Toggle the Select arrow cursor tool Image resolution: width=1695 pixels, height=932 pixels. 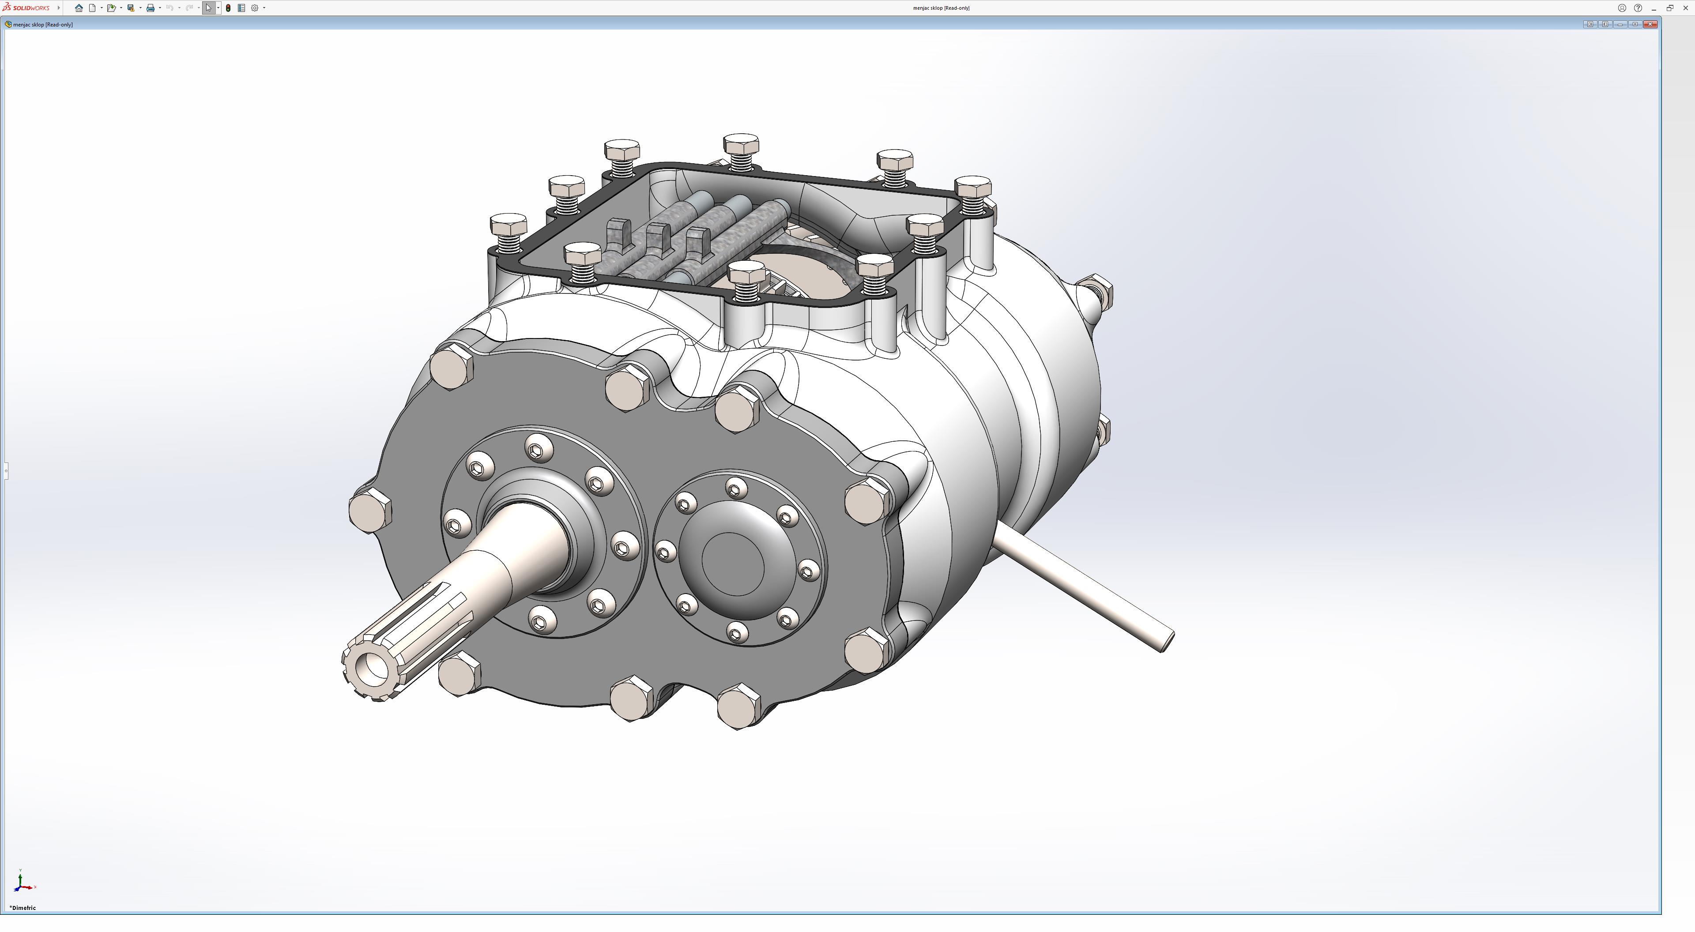(209, 8)
